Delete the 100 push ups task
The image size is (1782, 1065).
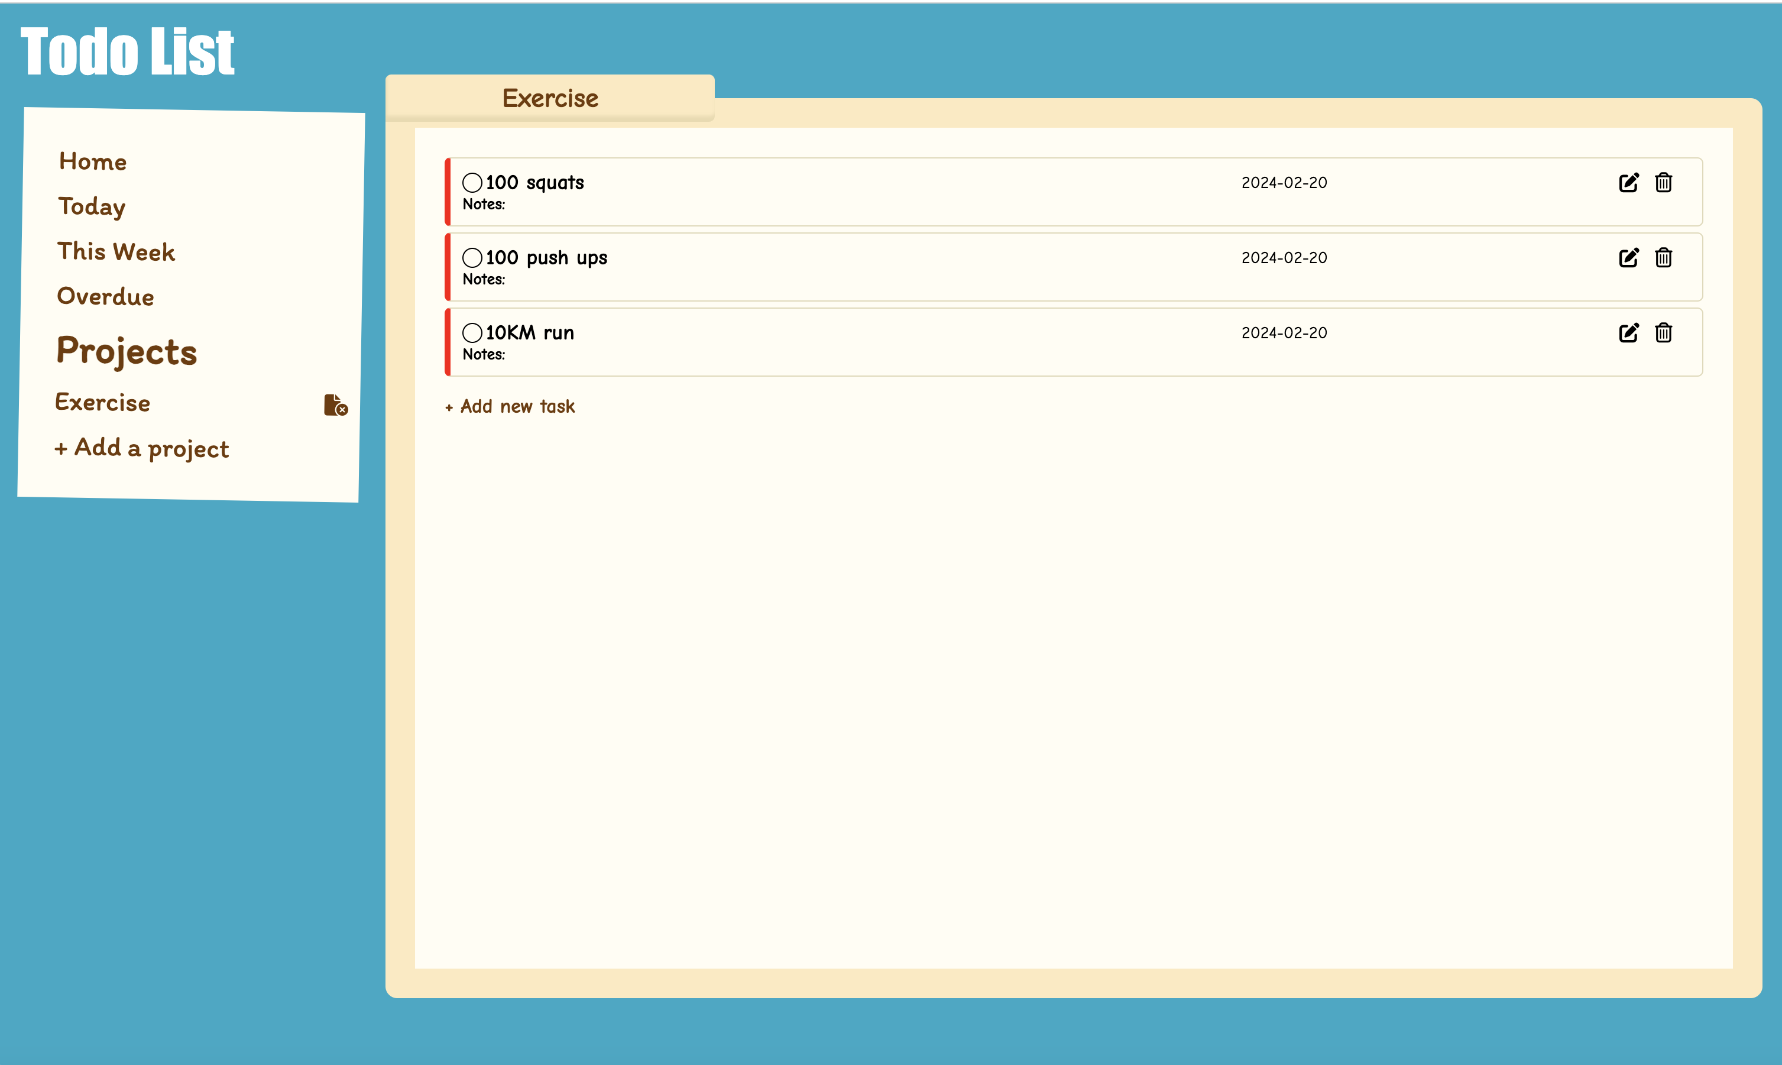click(x=1663, y=258)
